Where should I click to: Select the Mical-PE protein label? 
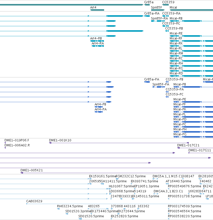point(180,99)
